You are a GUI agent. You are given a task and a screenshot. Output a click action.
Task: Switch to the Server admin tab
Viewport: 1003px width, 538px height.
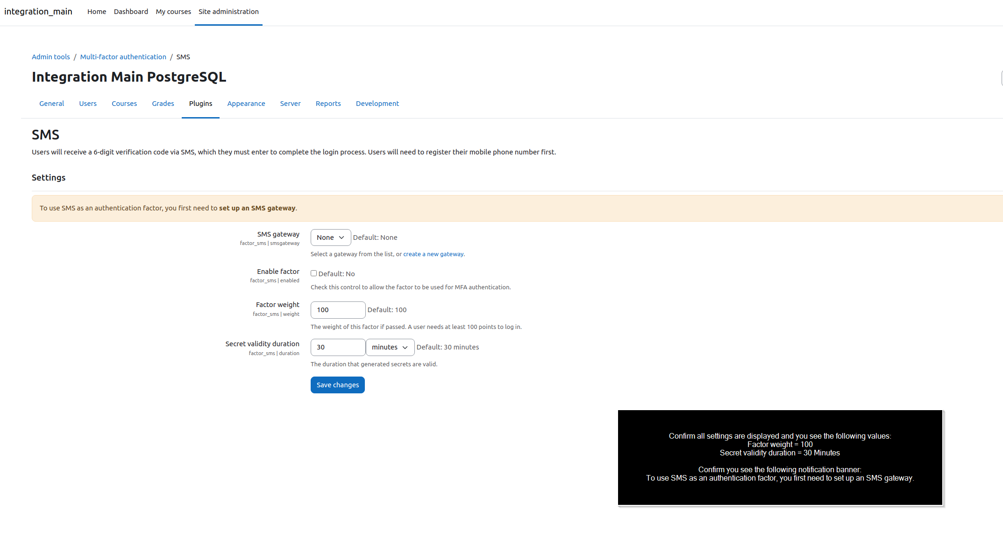[290, 104]
